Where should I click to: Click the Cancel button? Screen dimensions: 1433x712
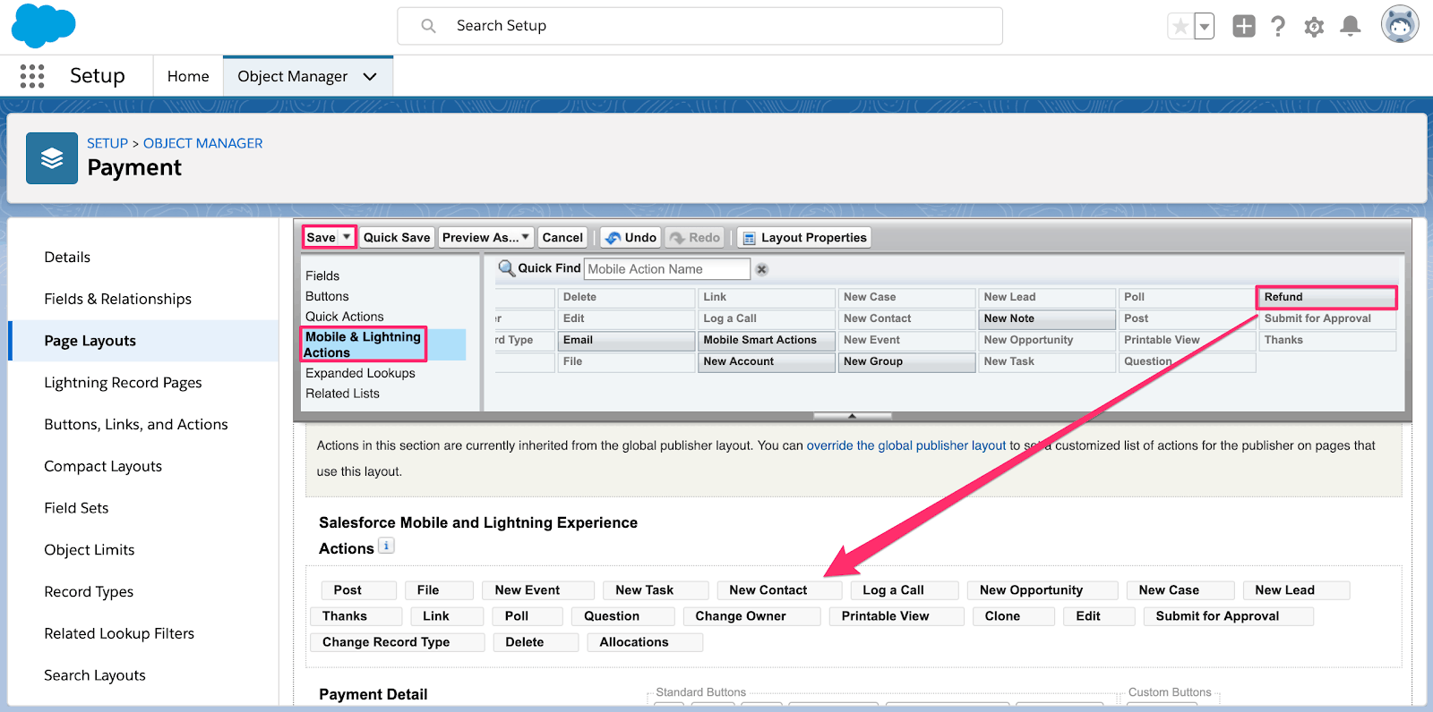pyautogui.click(x=562, y=237)
